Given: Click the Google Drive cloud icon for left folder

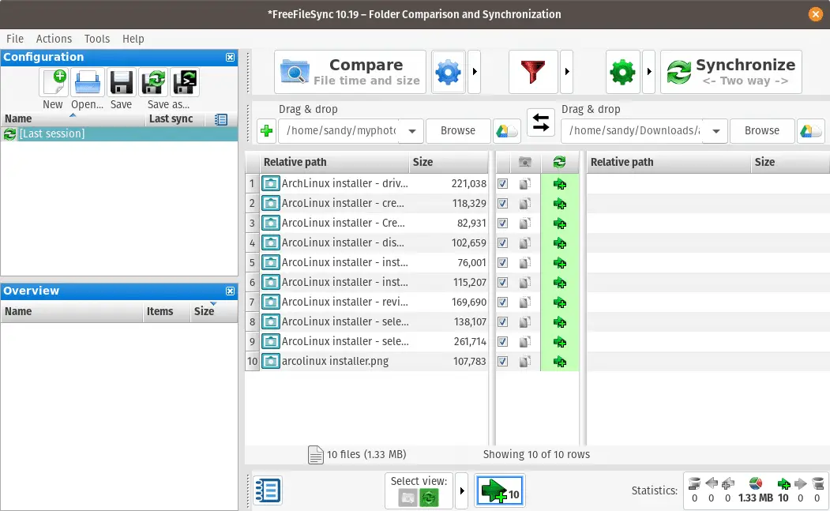Looking at the screenshot, I should [x=506, y=131].
